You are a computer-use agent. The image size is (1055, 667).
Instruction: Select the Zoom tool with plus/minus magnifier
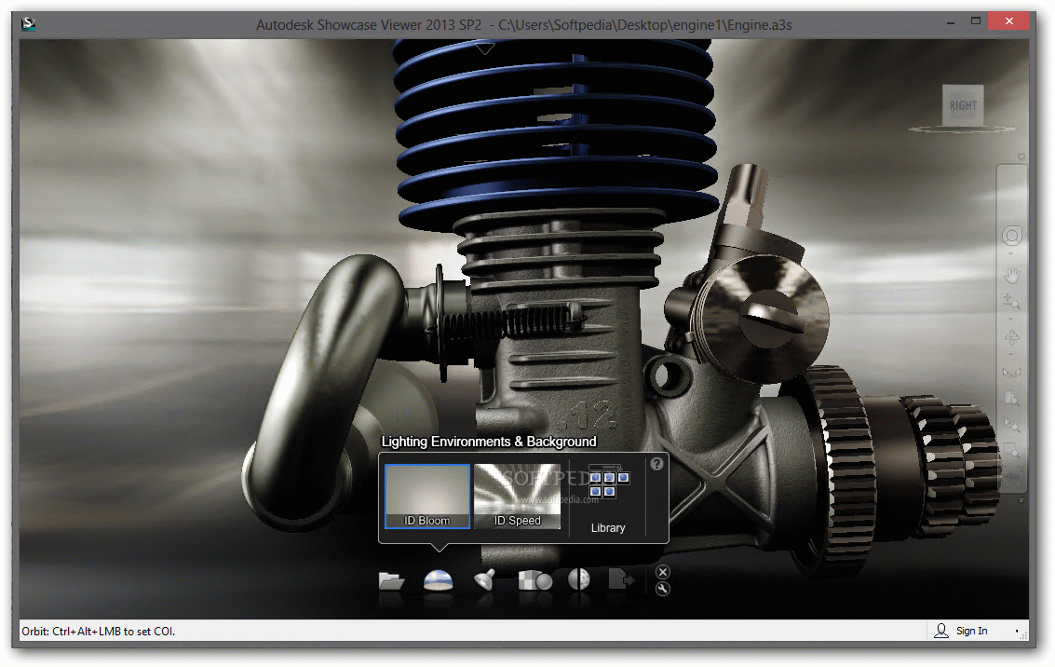tap(1012, 302)
